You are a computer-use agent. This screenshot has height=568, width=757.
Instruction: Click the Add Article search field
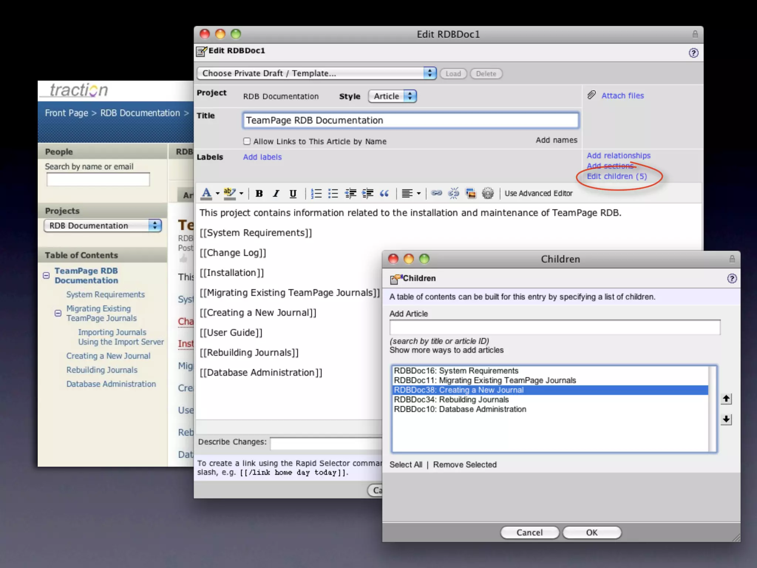(x=554, y=327)
